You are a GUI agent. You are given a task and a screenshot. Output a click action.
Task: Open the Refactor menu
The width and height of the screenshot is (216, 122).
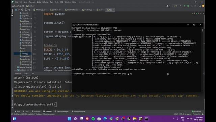[46, 2]
